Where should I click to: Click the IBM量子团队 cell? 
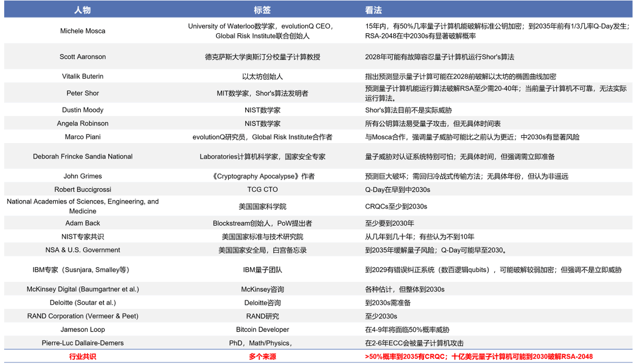point(262,270)
